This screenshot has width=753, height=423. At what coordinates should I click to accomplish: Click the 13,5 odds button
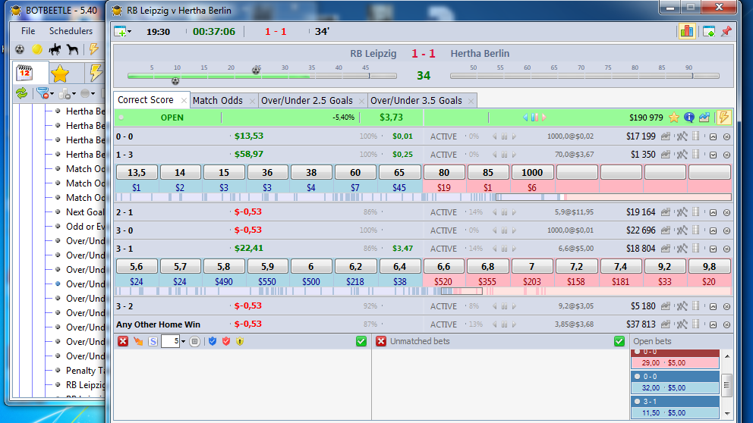coord(137,172)
